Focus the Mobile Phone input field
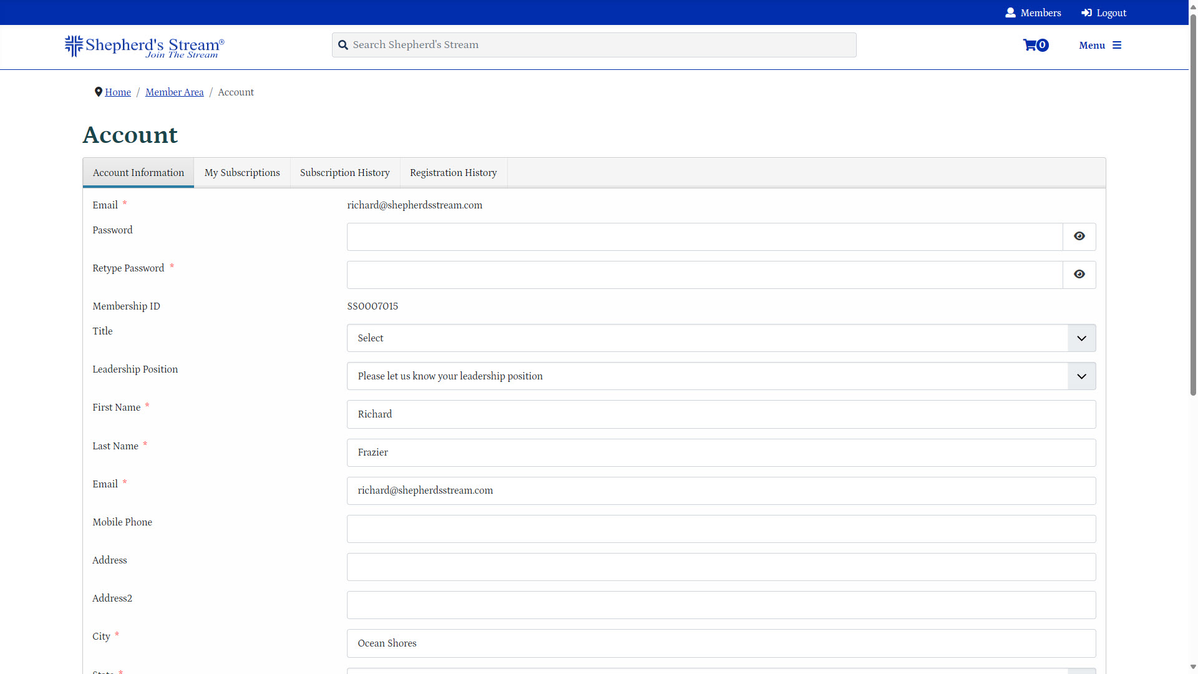Image resolution: width=1198 pixels, height=674 pixels. 721,529
